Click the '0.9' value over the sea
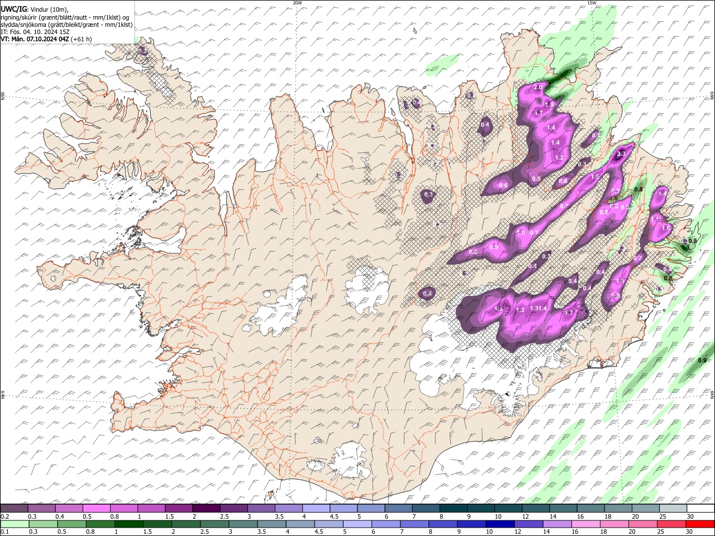 pyautogui.click(x=702, y=361)
